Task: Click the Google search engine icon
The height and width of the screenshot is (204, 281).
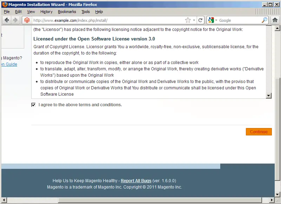Action: pos(211,20)
